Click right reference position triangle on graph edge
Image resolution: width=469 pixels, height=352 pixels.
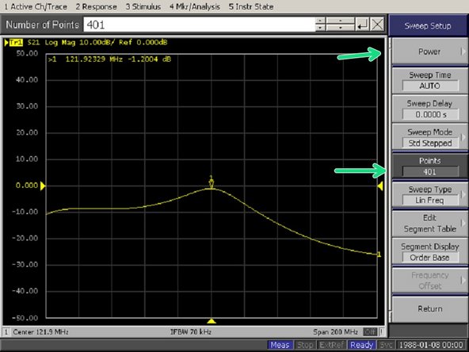(380, 186)
